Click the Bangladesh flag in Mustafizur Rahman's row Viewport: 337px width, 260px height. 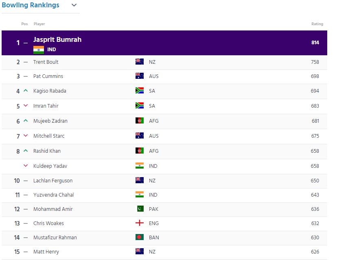coord(140,237)
